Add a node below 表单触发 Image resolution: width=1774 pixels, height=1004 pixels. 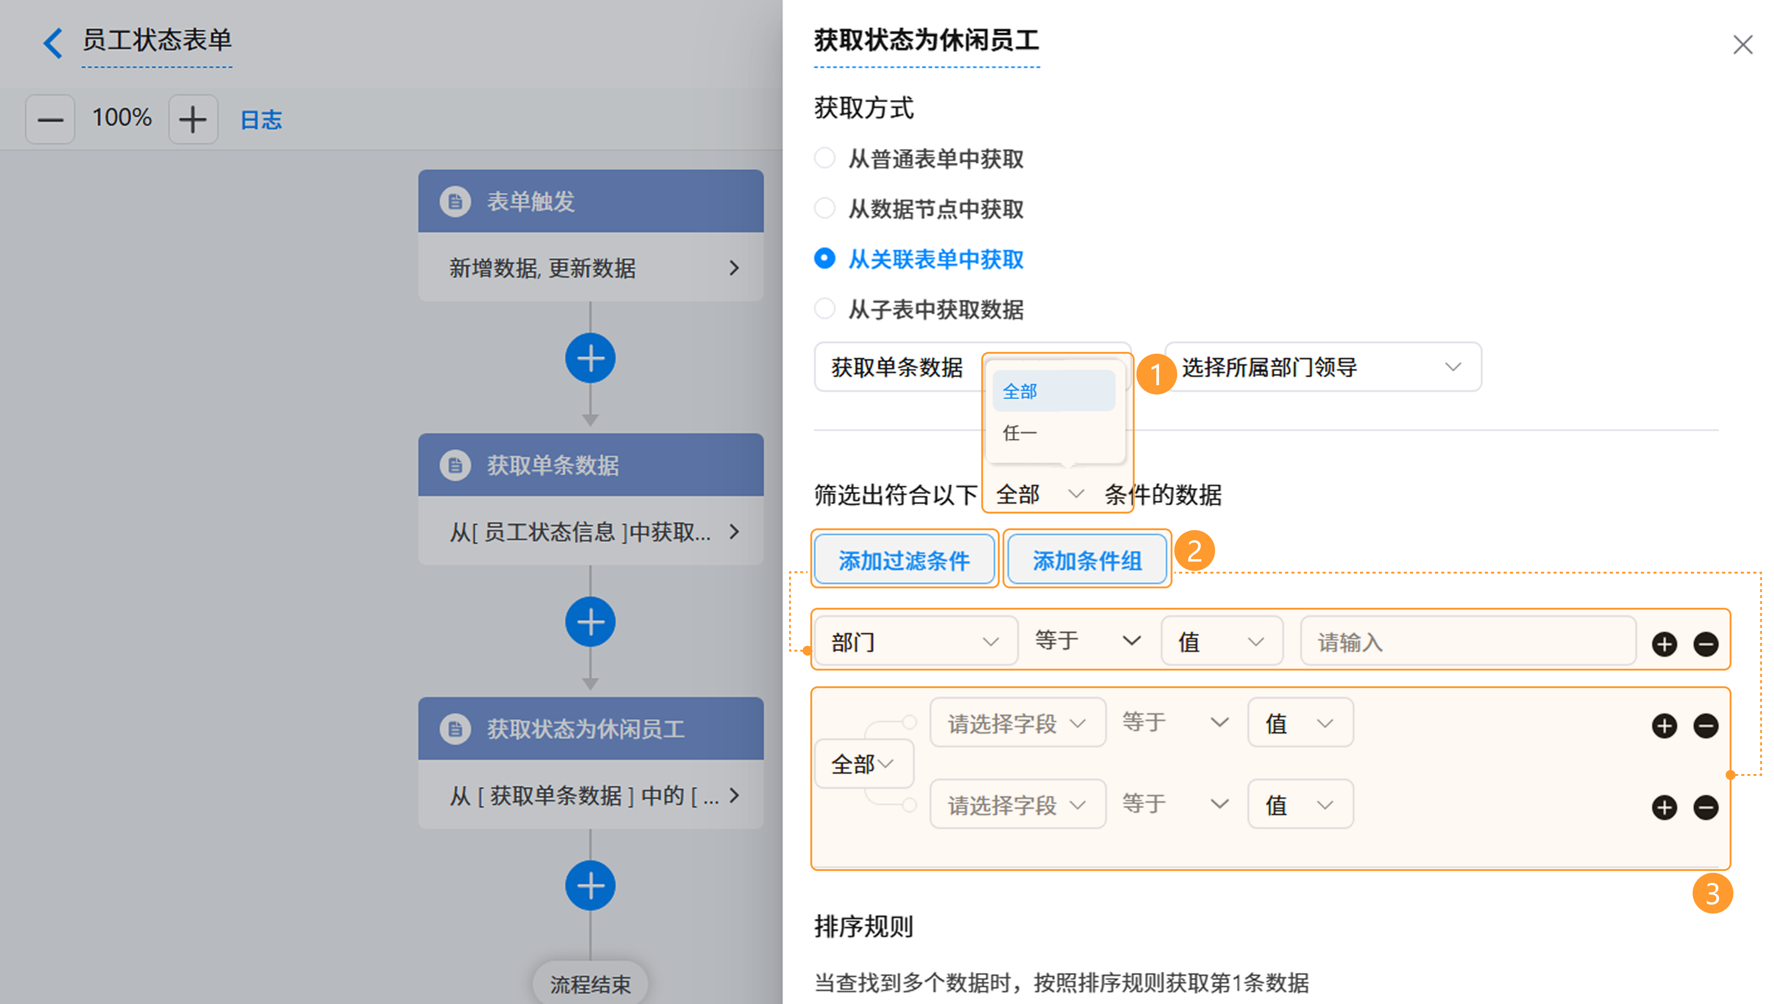point(590,358)
